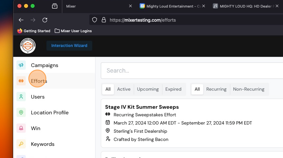Show only Expired efforts

[173, 89]
